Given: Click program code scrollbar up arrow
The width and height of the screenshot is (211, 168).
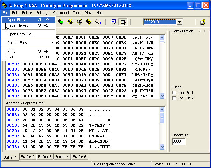Looking at the screenshot, I should click(162, 37).
